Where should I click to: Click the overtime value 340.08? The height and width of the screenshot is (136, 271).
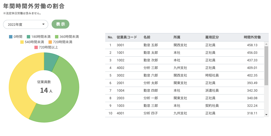[x=252, y=98]
